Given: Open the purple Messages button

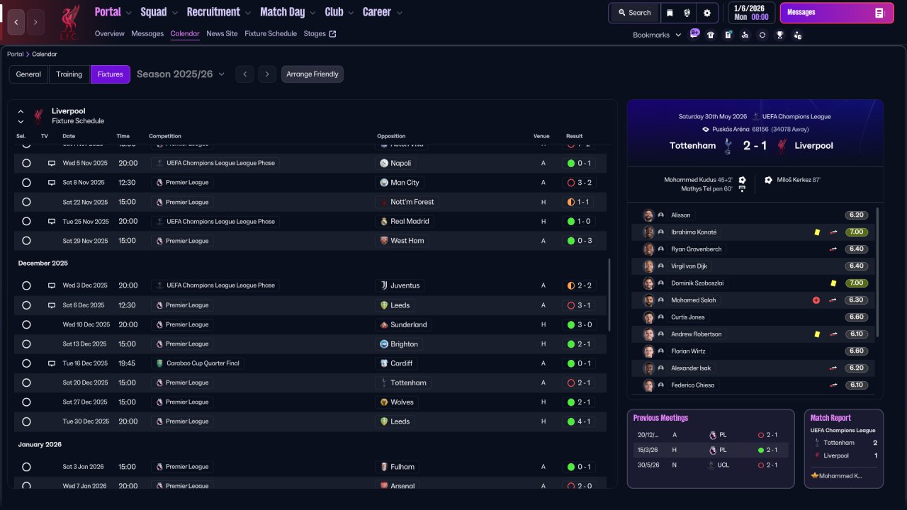Looking at the screenshot, I should pos(837,13).
